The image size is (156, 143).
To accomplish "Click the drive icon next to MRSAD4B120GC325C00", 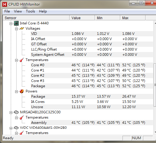I will point(16,112).
